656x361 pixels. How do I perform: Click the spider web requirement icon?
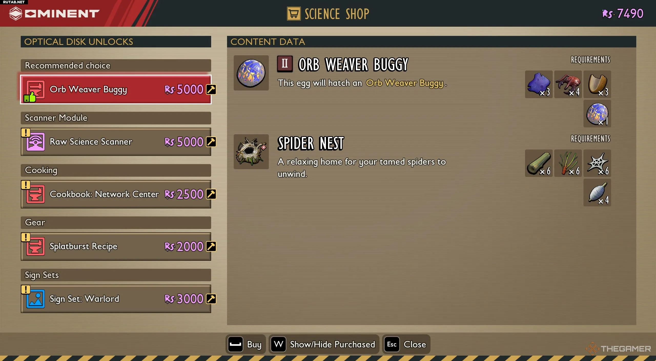(597, 163)
